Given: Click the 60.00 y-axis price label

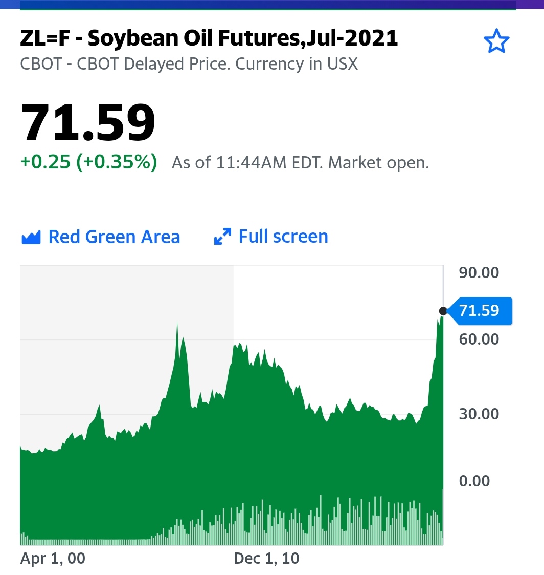Looking at the screenshot, I should point(479,339).
